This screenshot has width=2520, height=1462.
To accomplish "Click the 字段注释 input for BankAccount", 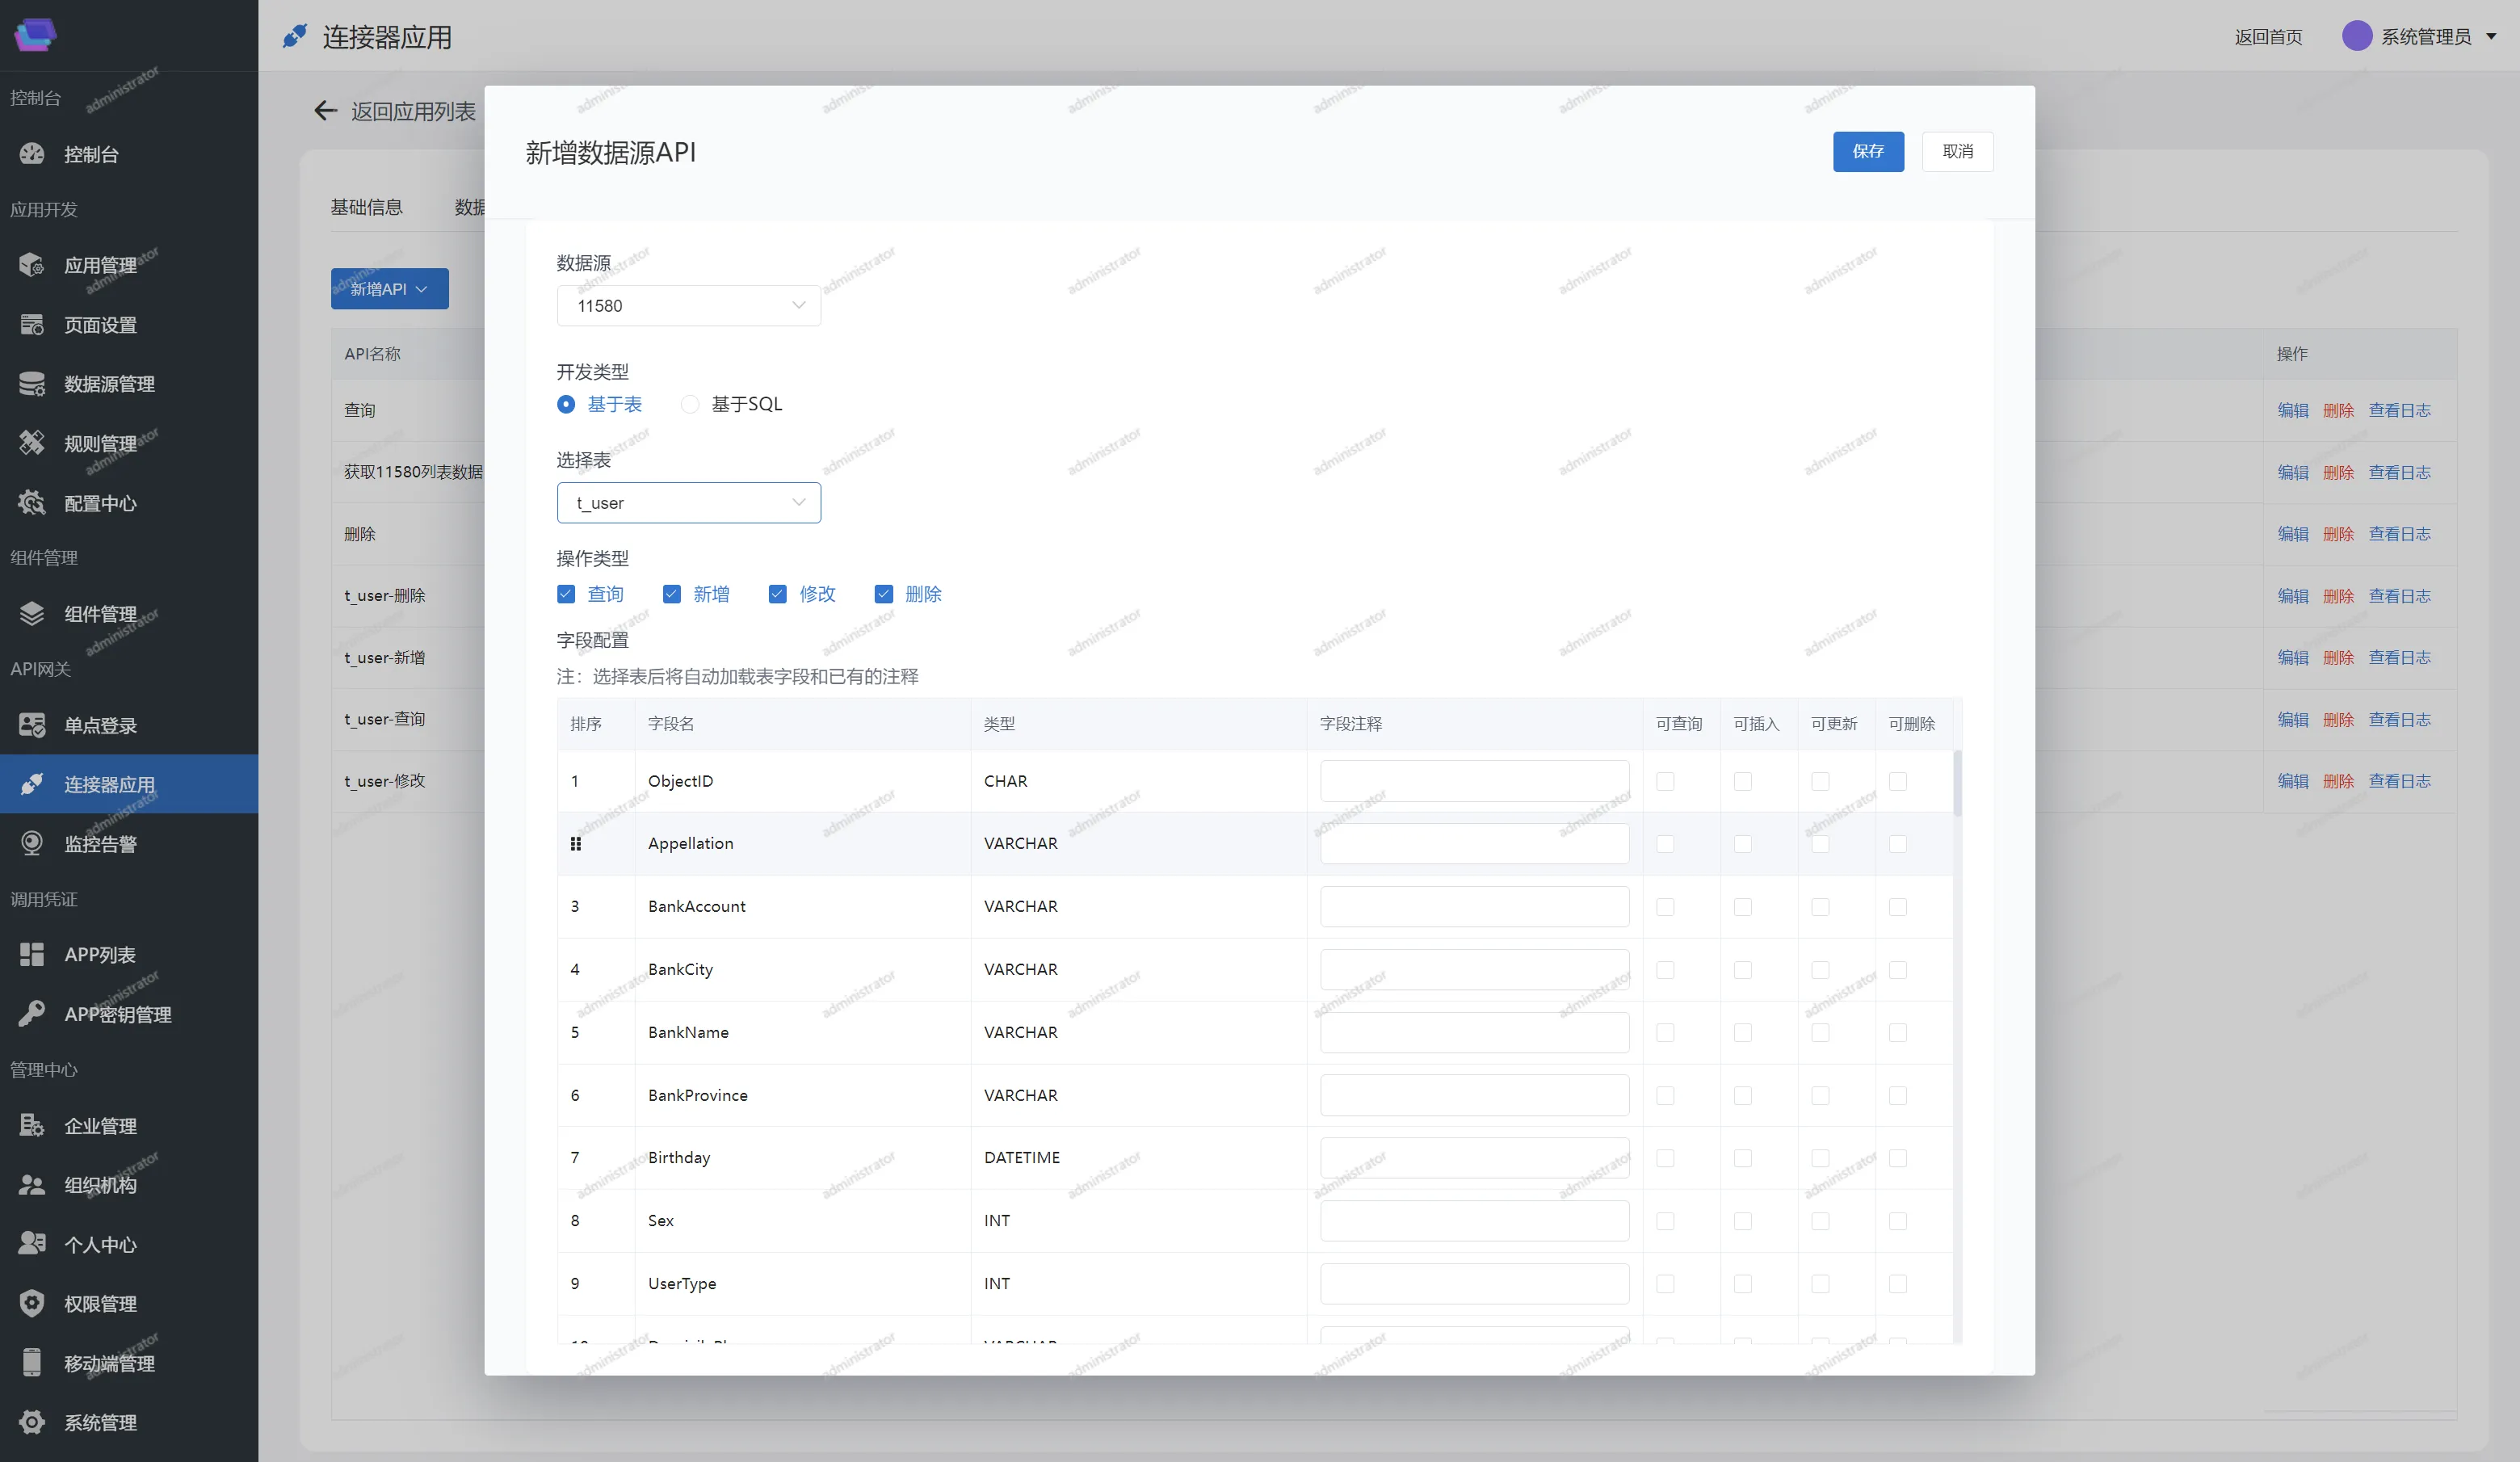I will tap(1473, 906).
